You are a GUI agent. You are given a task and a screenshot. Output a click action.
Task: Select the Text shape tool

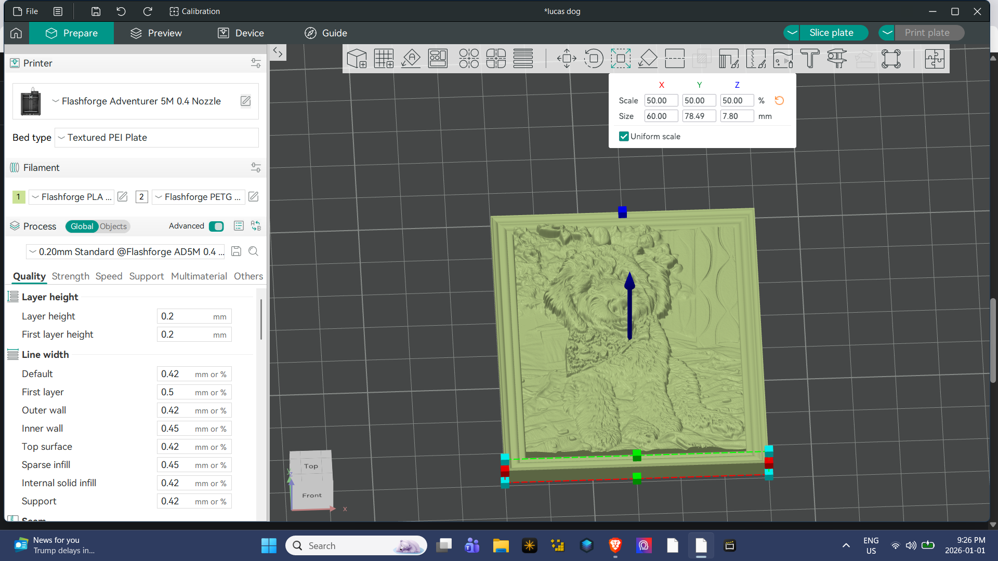point(810,59)
